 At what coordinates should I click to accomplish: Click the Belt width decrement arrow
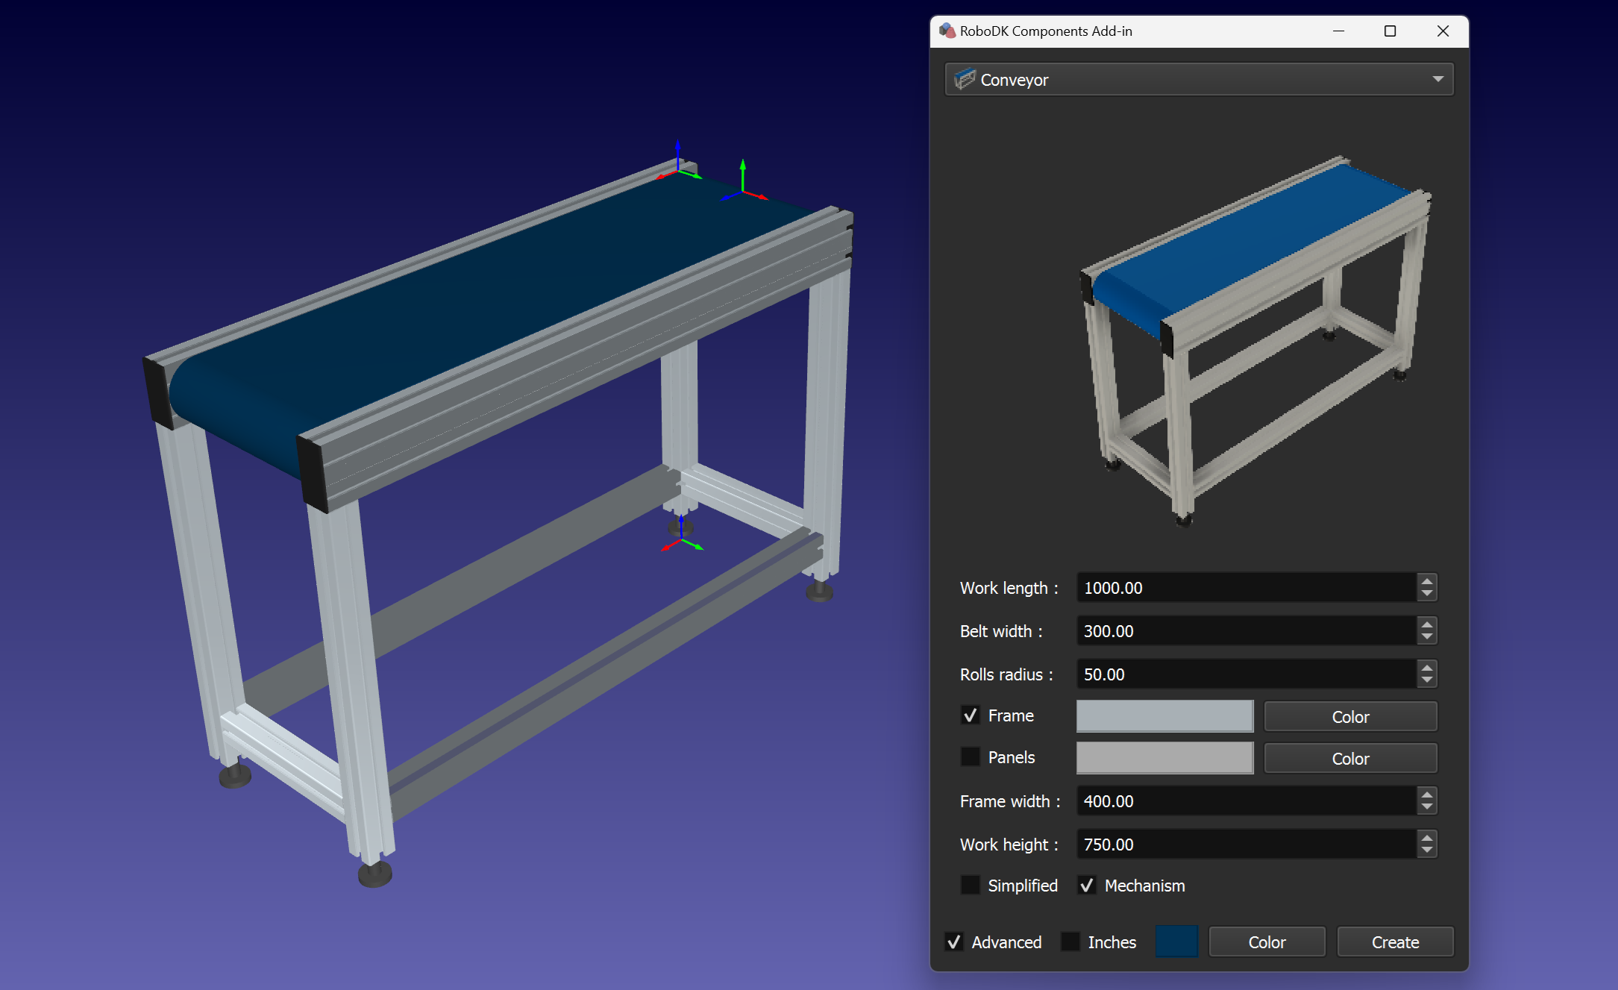click(x=1426, y=636)
